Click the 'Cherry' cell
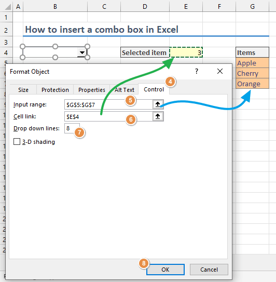Image resolution: width=276 pixels, height=282 pixels. point(252,73)
